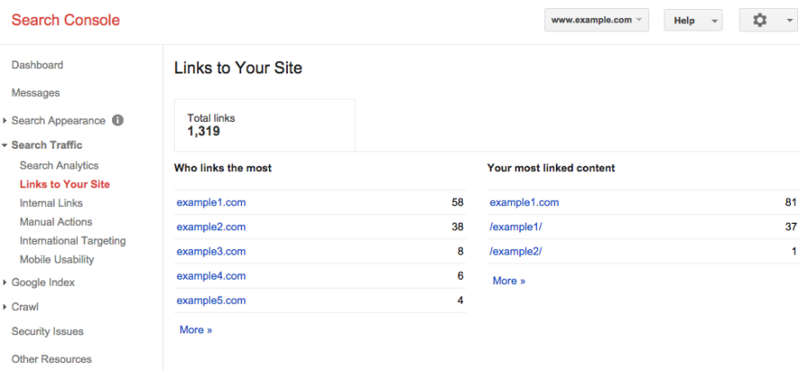This screenshot has width=807, height=371.
Task: Expand the Google Index section
Action: (x=43, y=282)
